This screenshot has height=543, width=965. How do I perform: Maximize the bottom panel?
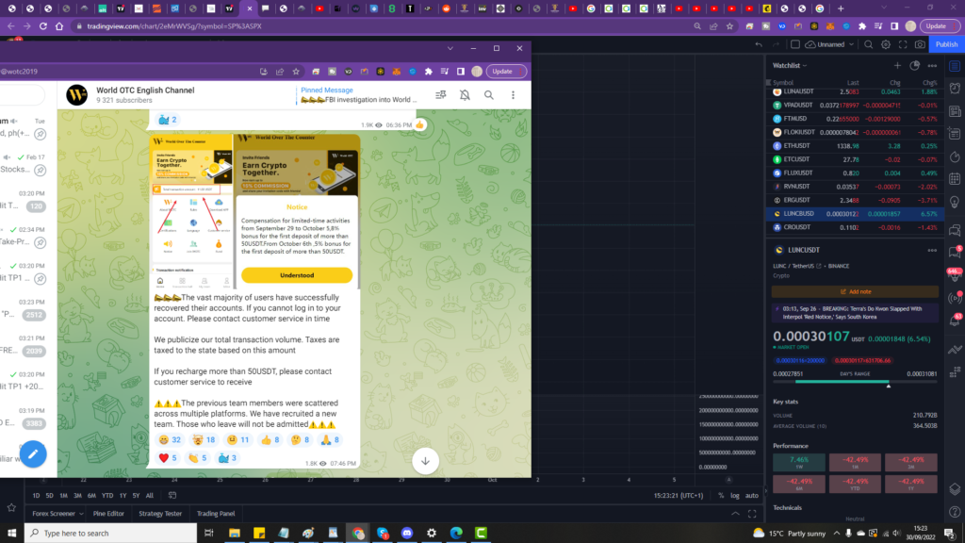(x=752, y=514)
